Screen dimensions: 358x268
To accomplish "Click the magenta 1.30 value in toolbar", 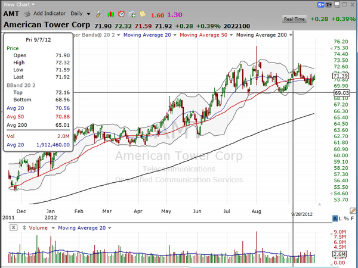I will [x=175, y=15].
